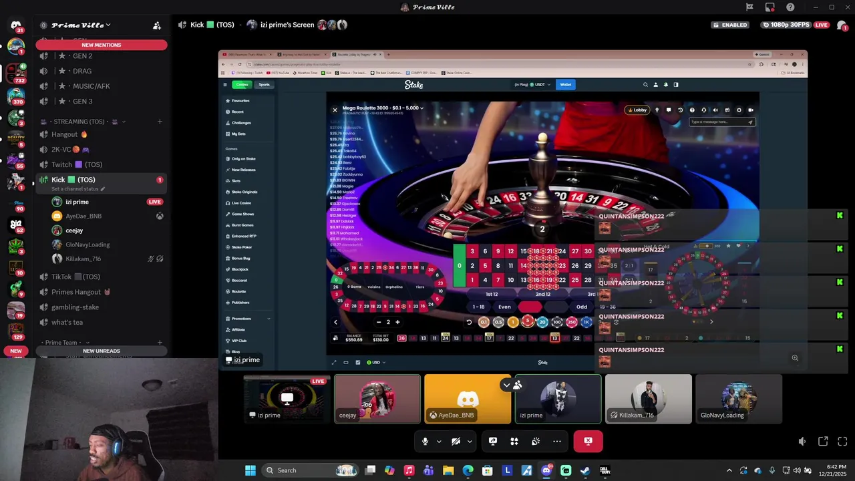The height and width of the screenshot is (481, 855).
Task: Open izi prime's live stream preview tile
Action: [x=287, y=399]
